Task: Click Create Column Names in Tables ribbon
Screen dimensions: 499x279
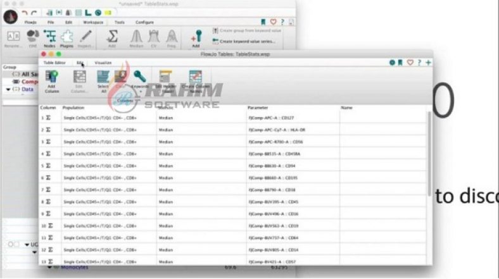Action: pyautogui.click(x=196, y=82)
